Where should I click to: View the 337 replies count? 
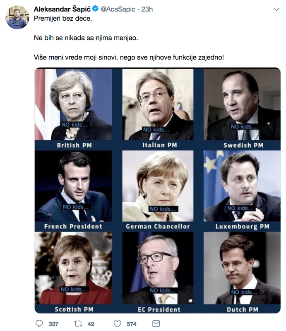pyautogui.click(x=53, y=324)
